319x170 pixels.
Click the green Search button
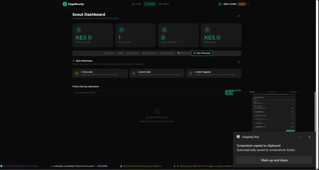point(233,93)
